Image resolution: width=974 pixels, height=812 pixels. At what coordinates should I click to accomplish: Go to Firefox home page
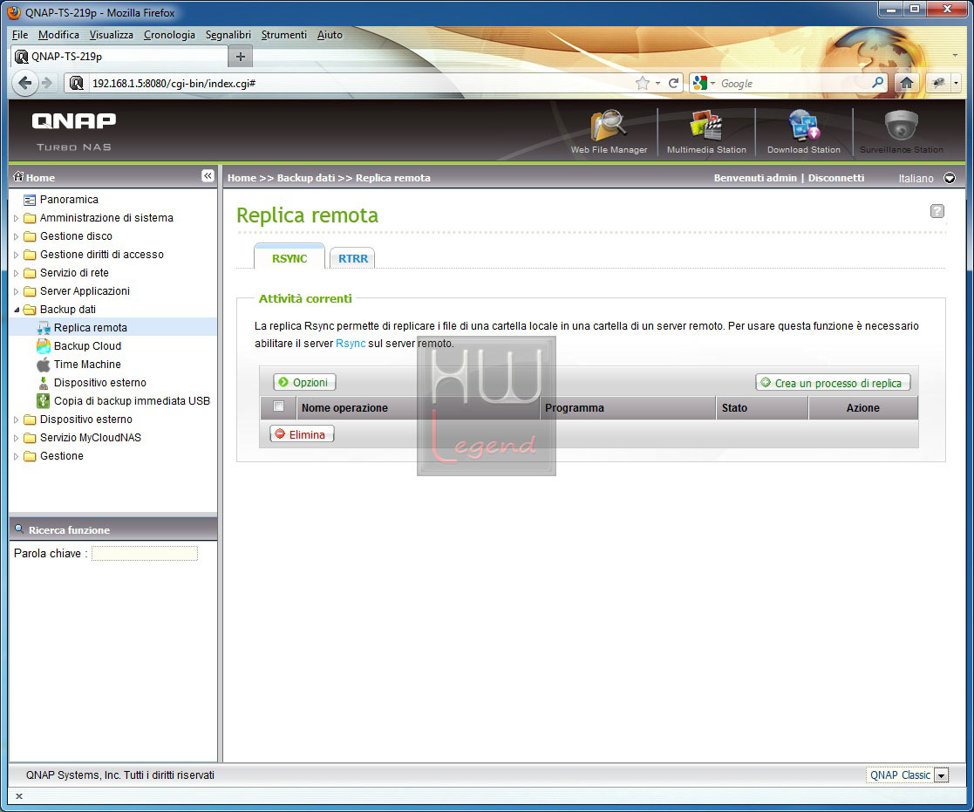tap(906, 83)
